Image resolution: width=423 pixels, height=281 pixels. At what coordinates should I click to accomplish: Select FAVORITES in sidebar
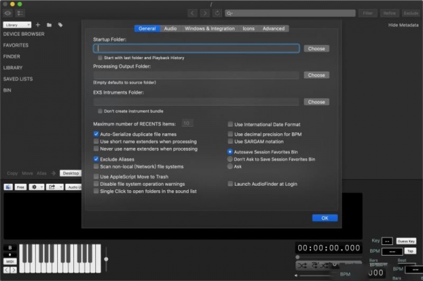pyautogui.click(x=16, y=45)
